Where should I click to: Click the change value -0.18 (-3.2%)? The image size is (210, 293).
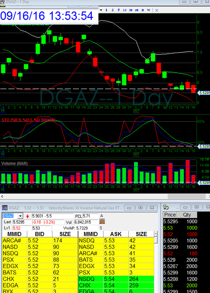pyautogui.click(x=44, y=222)
